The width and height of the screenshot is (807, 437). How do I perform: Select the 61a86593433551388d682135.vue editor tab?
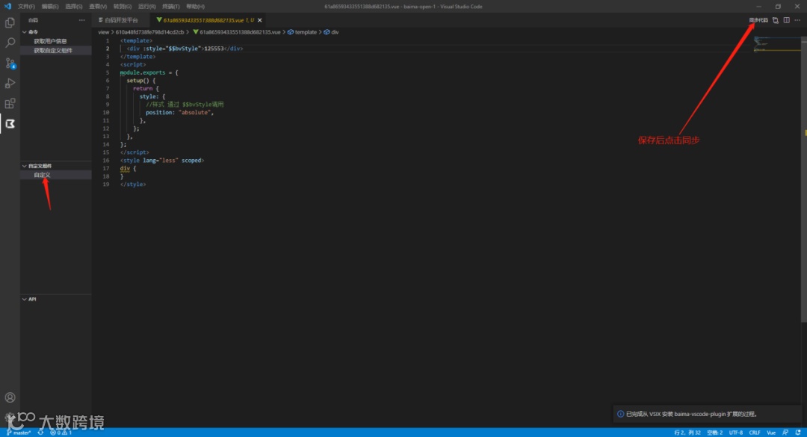point(208,20)
